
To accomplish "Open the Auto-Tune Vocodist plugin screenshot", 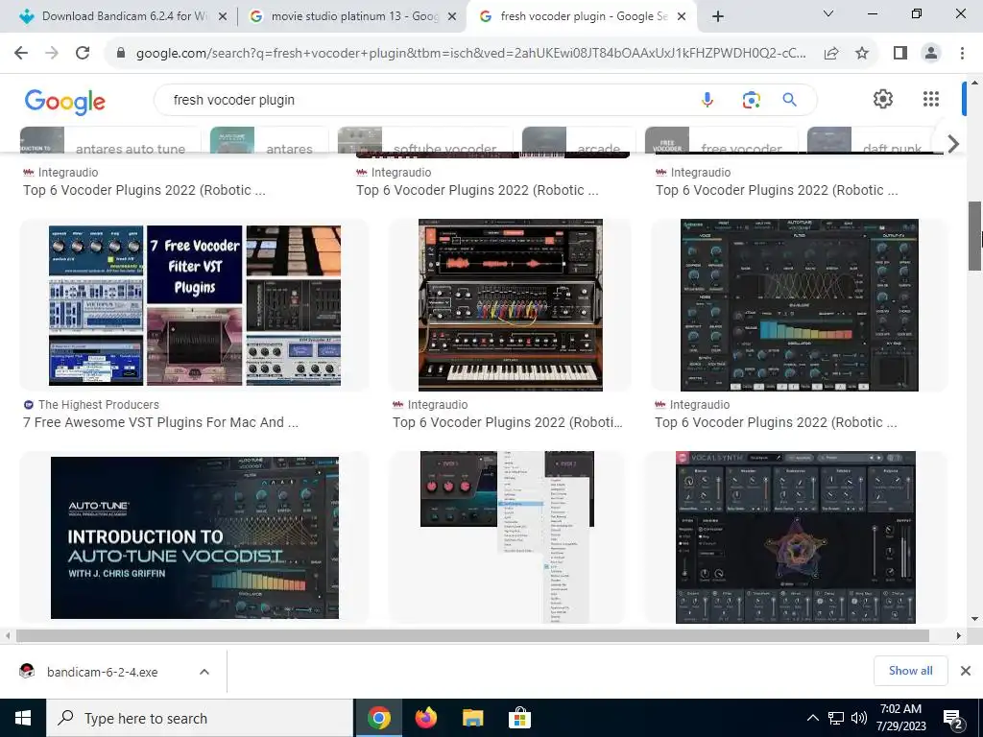I will (800, 305).
